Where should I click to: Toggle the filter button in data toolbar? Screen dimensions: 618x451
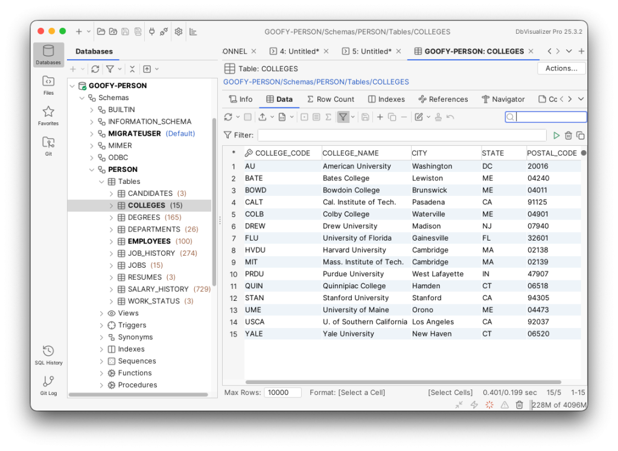pyautogui.click(x=343, y=117)
